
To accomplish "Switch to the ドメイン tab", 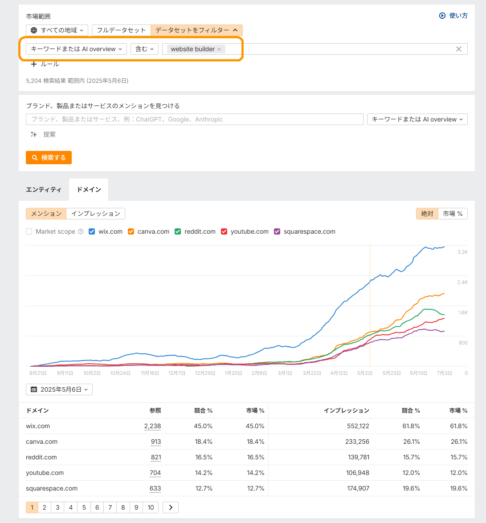I will (89, 190).
